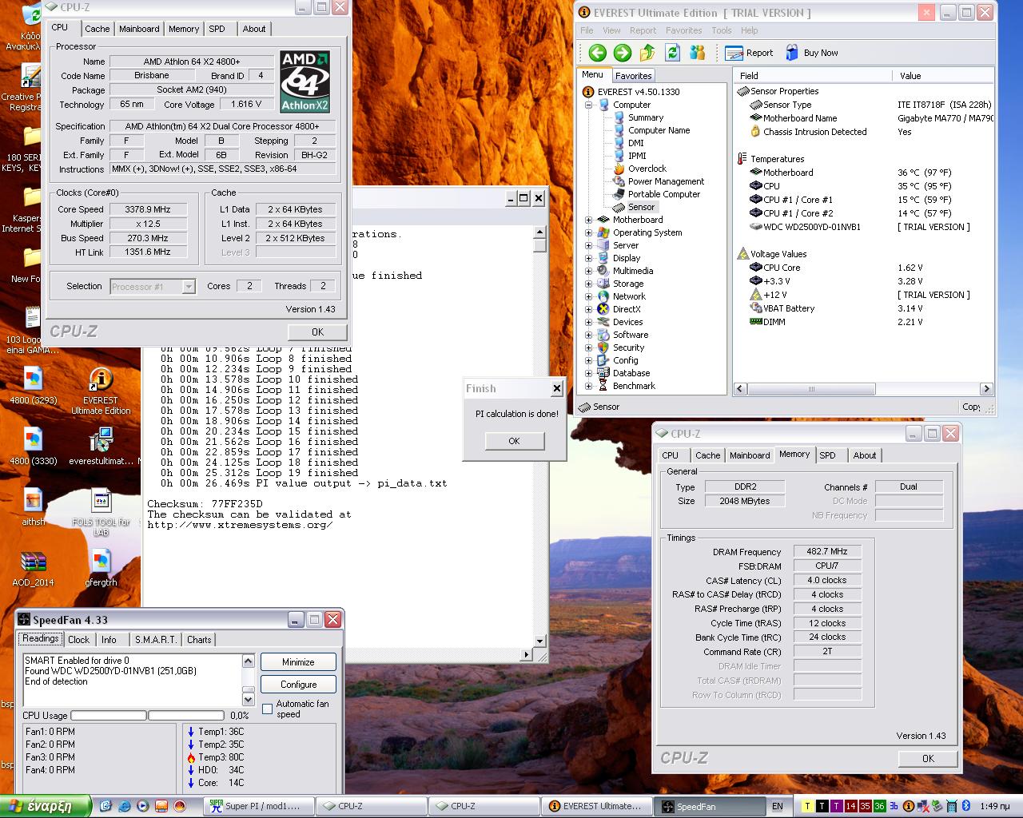1023x818 pixels.
Task: Click the people icon in EVEREST toolbar
Action: tap(698, 53)
